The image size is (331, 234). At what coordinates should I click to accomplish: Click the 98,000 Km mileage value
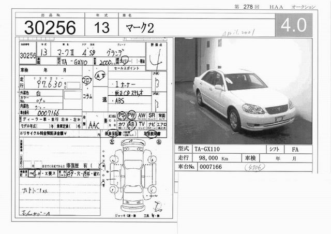click(x=214, y=158)
